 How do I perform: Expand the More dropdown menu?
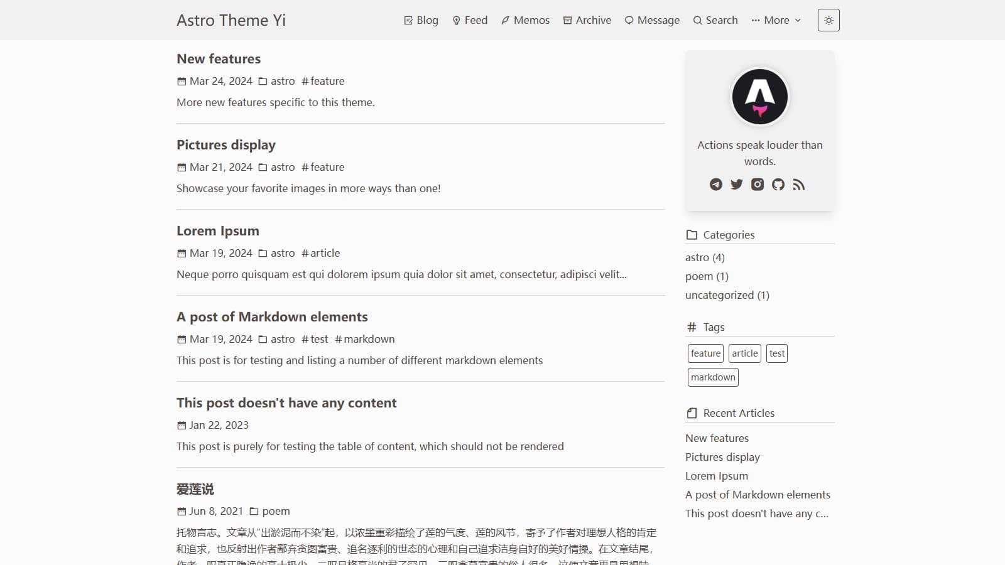coord(776,20)
